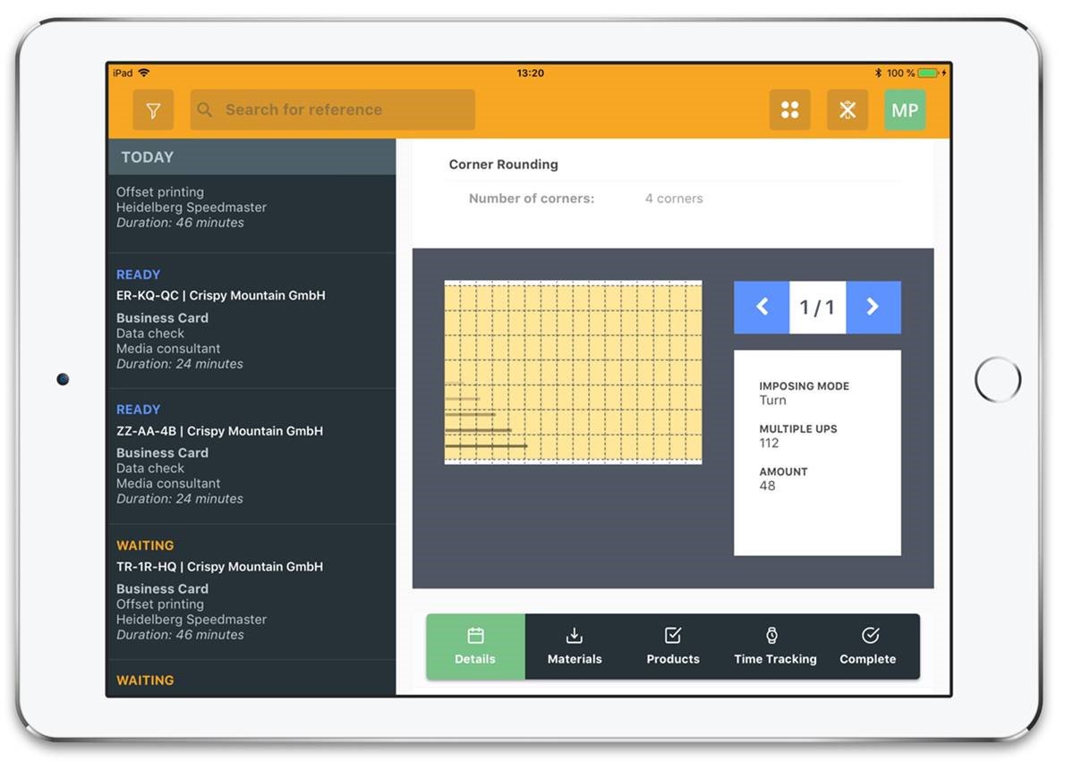
Task: Select the Amount value 48
Action: (767, 486)
